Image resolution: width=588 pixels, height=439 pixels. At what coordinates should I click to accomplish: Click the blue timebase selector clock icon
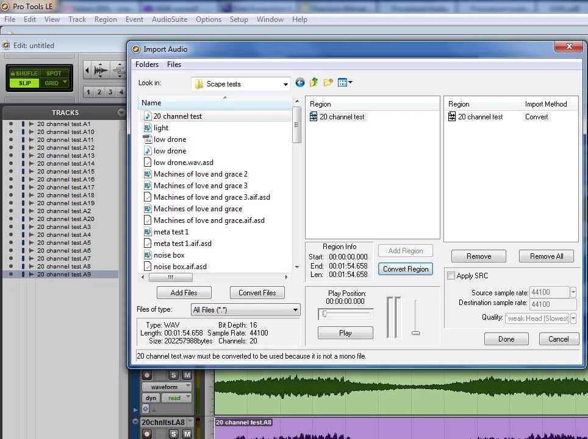point(146,409)
